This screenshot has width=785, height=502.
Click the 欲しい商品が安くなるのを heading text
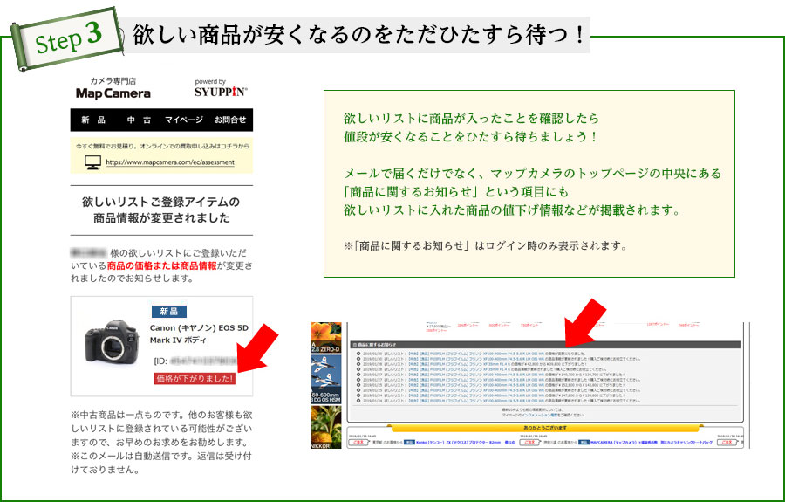click(x=358, y=35)
